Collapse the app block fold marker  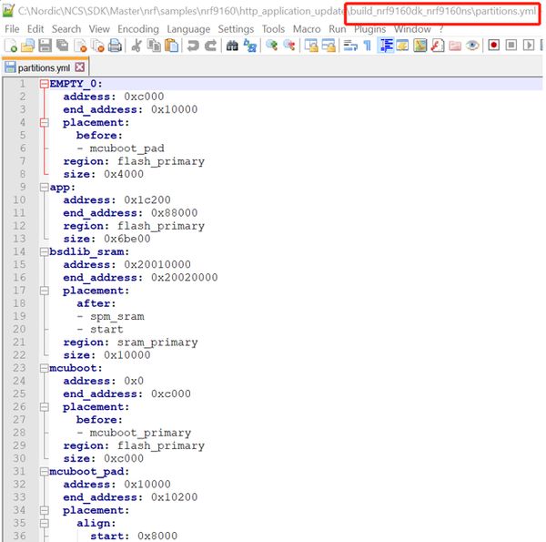point(45,187)
